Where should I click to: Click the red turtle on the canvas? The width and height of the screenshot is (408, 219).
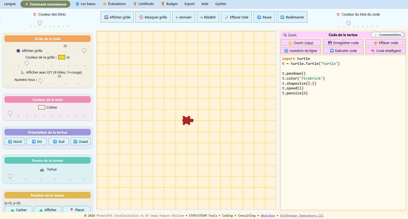(187, 120)
